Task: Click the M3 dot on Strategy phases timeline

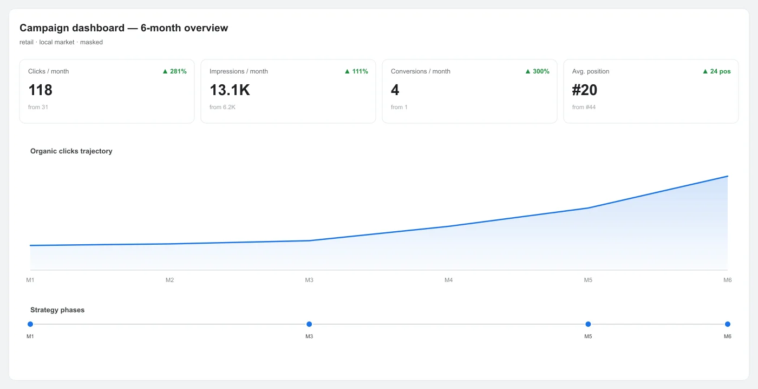Action: pos(309,324)
